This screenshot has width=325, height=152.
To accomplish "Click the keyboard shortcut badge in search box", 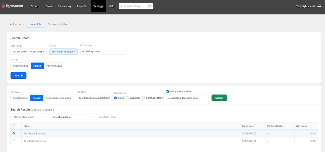I will [149, 6].
